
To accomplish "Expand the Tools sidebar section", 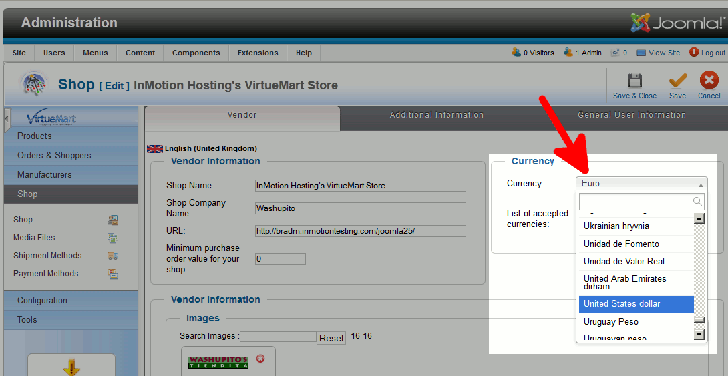I will pos(71,320).
